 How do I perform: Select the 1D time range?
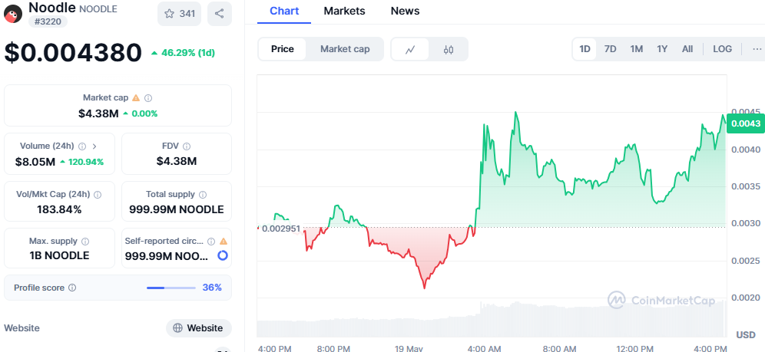tap(585, 48)
